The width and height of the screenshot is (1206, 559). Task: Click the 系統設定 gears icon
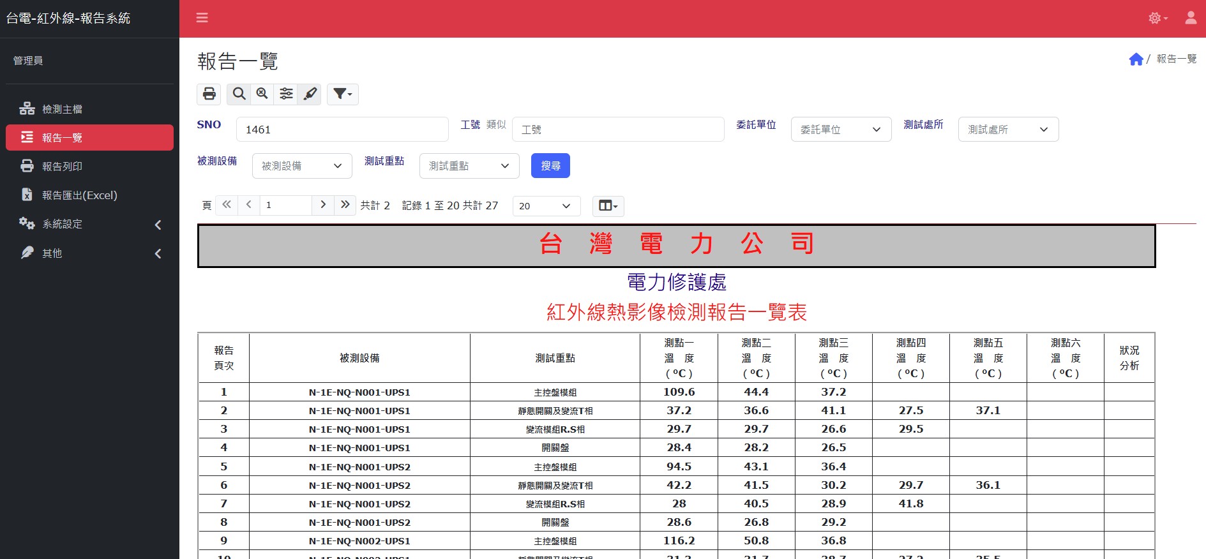tap(27, 223)
